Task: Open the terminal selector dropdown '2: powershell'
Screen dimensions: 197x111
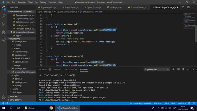Action: point(157,69)
